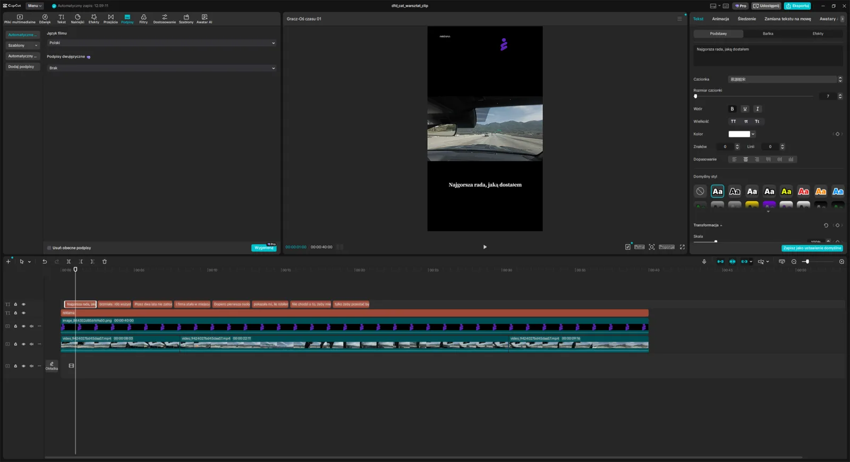Viewport: 850px width, 462px height.
Task: Open the Podpisy dwujęzyczne Brak dropdown
Action: pyautogui.click(x=161, y=68)
